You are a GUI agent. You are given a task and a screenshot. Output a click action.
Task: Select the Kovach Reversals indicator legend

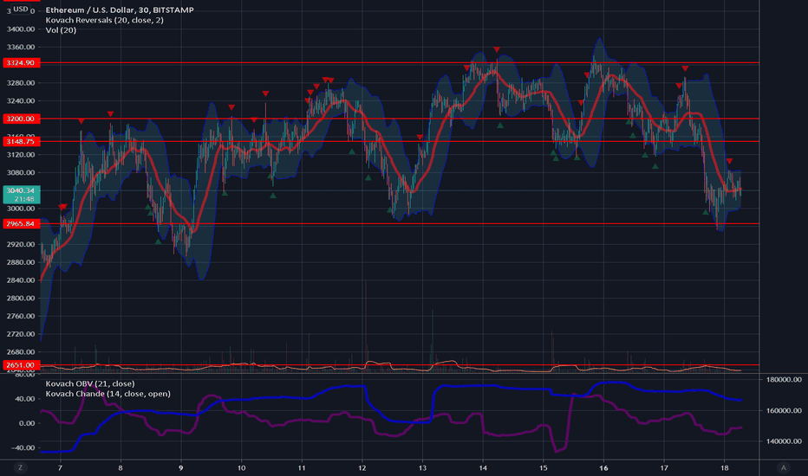pyautogui.click(x=105, y=20)
